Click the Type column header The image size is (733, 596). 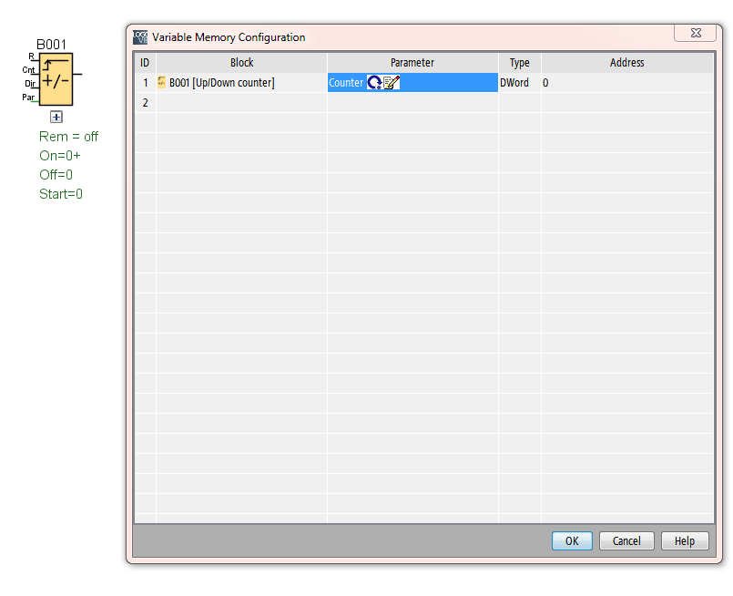[520, 63]
